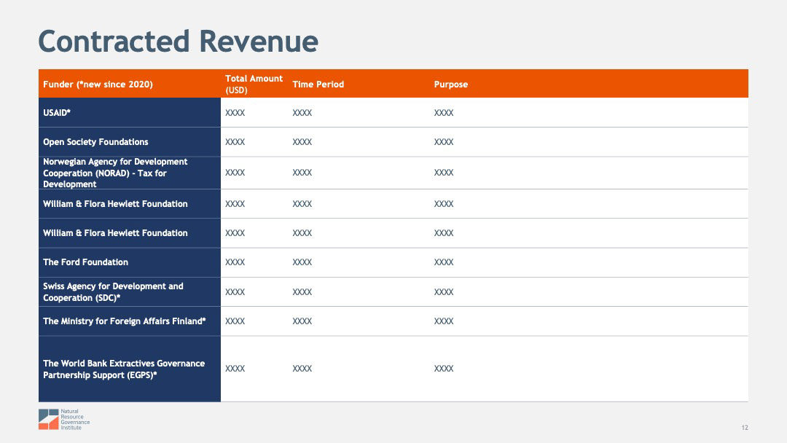Select the 'Time Period' column header
Screen dimensions: 787x443
[359, 84]
